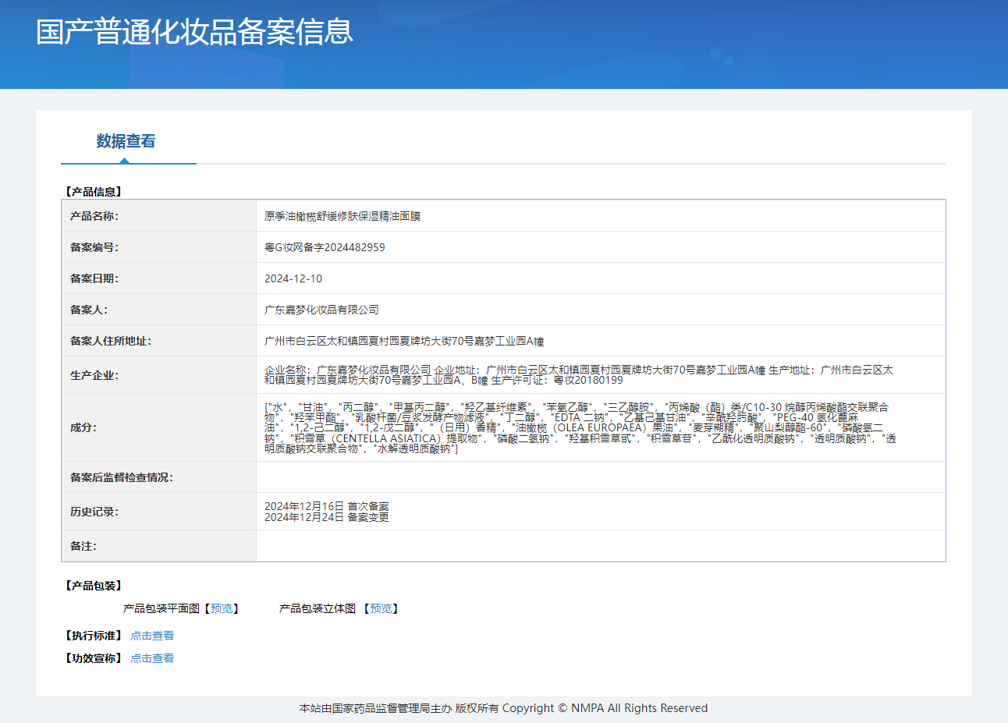
Task: Select the 数据查看 tab
Action: pos(126,141)
